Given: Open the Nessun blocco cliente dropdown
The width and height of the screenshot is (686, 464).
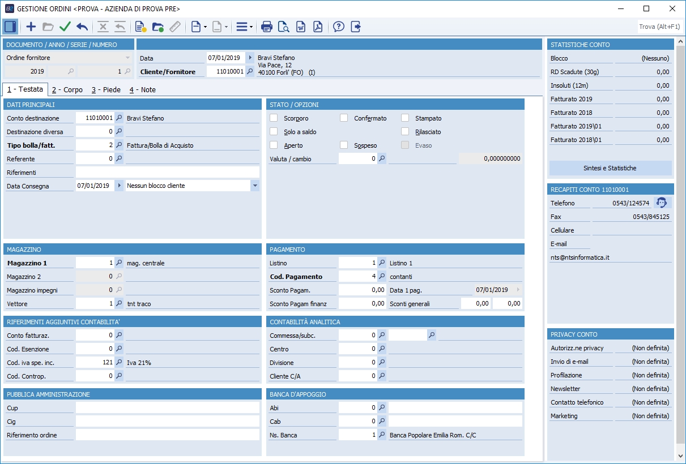Looking at the screenshot, I should [254, 186].
